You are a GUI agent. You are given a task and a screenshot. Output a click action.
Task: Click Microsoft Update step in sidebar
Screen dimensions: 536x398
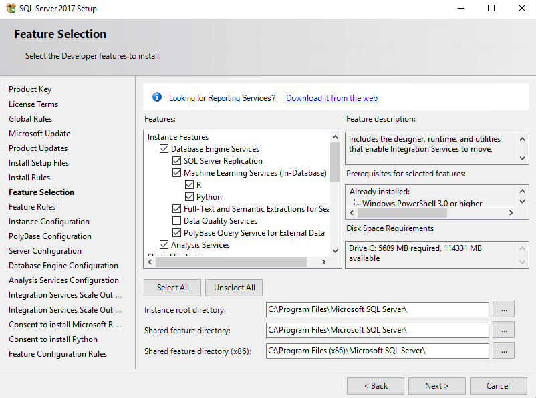point(39,134)
